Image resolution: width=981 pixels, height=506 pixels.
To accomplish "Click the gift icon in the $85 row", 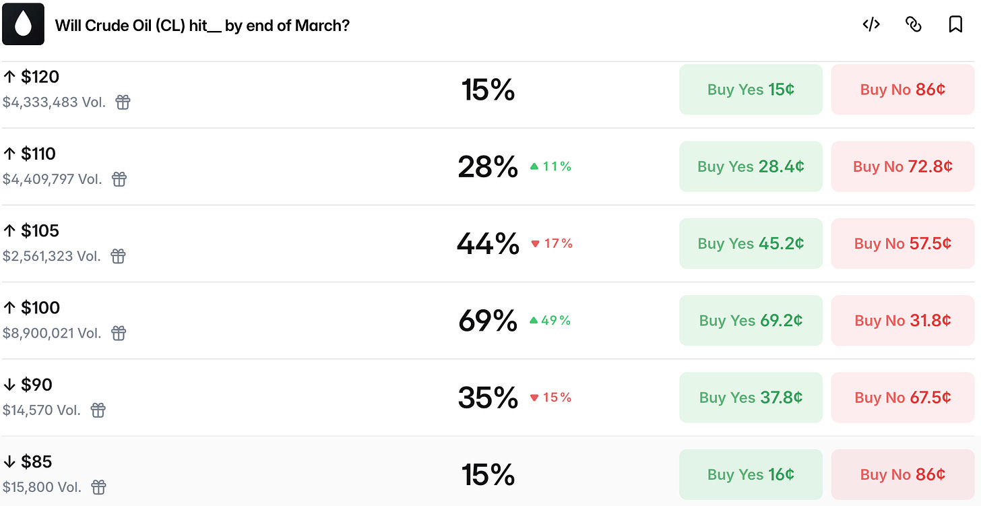I will pyautogui.click(x=99, y=486).
